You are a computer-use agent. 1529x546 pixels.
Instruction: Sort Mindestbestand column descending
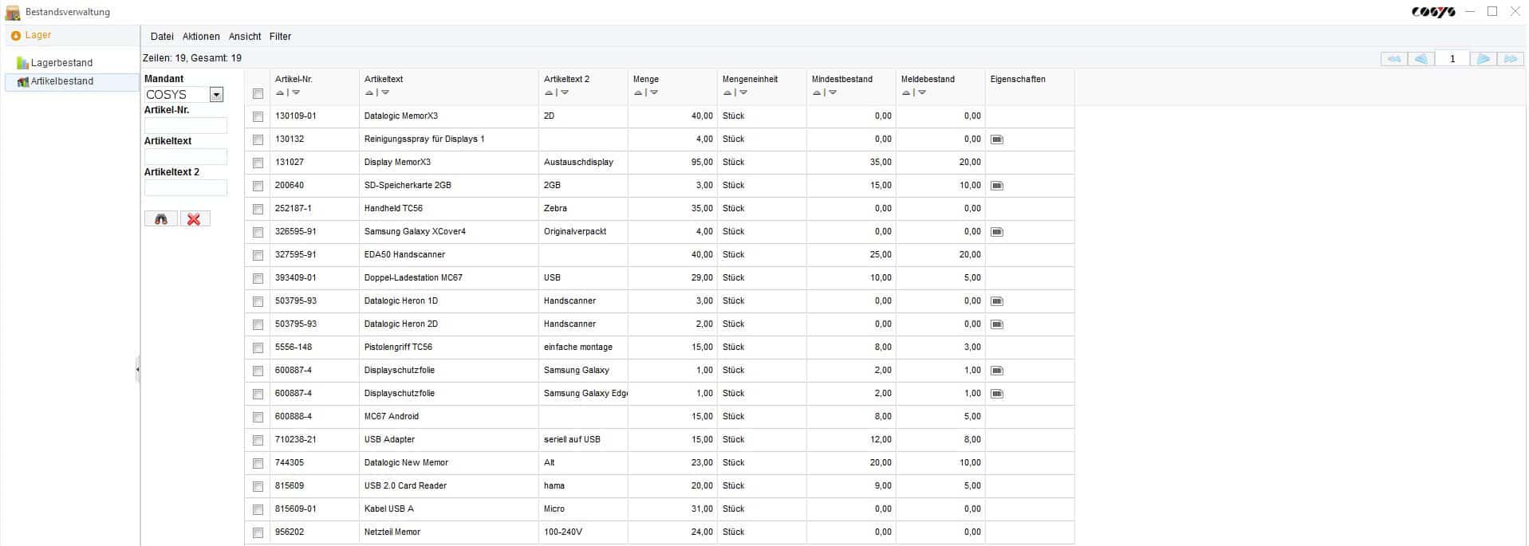pos(833,92)
